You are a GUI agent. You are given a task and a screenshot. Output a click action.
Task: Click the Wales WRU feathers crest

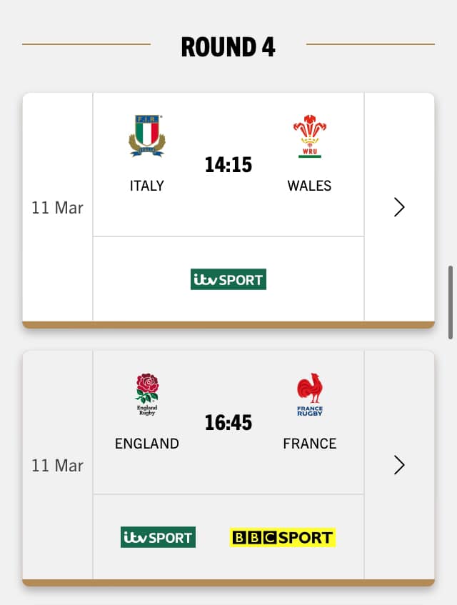(309, 136)
